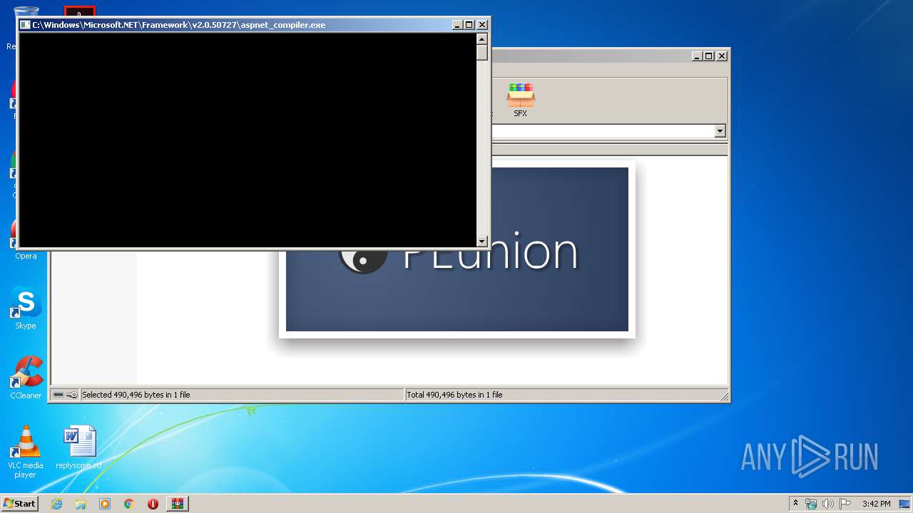Click the WinRAR resize grip corner

point(724,396)
